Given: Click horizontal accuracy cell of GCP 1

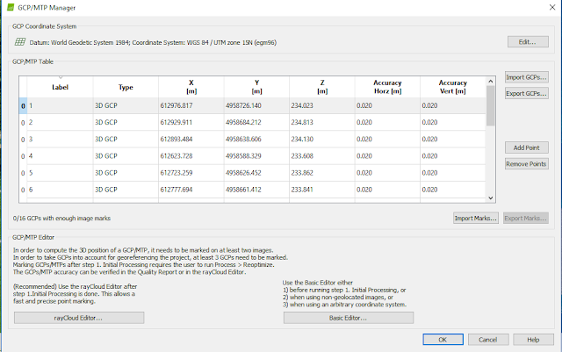Looking at the screenshot, I should (387, 105).
